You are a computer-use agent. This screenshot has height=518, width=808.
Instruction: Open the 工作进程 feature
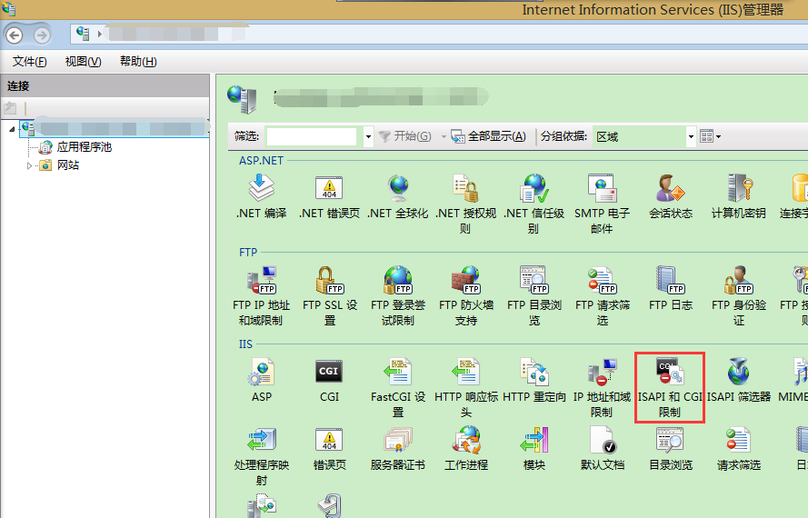[466, 449]
